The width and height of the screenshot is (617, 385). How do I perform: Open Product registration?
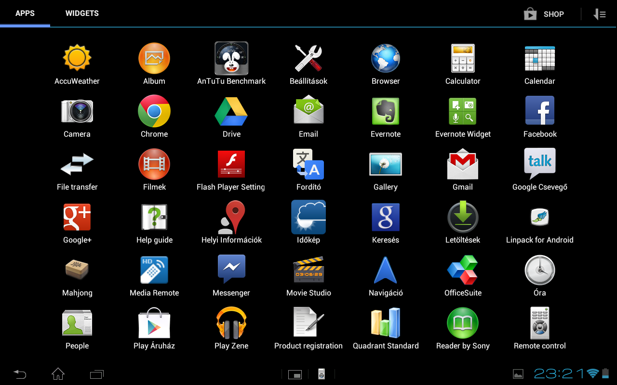(x=308, y=329)
